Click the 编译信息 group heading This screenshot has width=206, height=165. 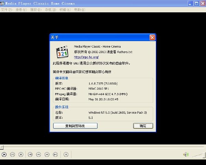click(61, 78)
